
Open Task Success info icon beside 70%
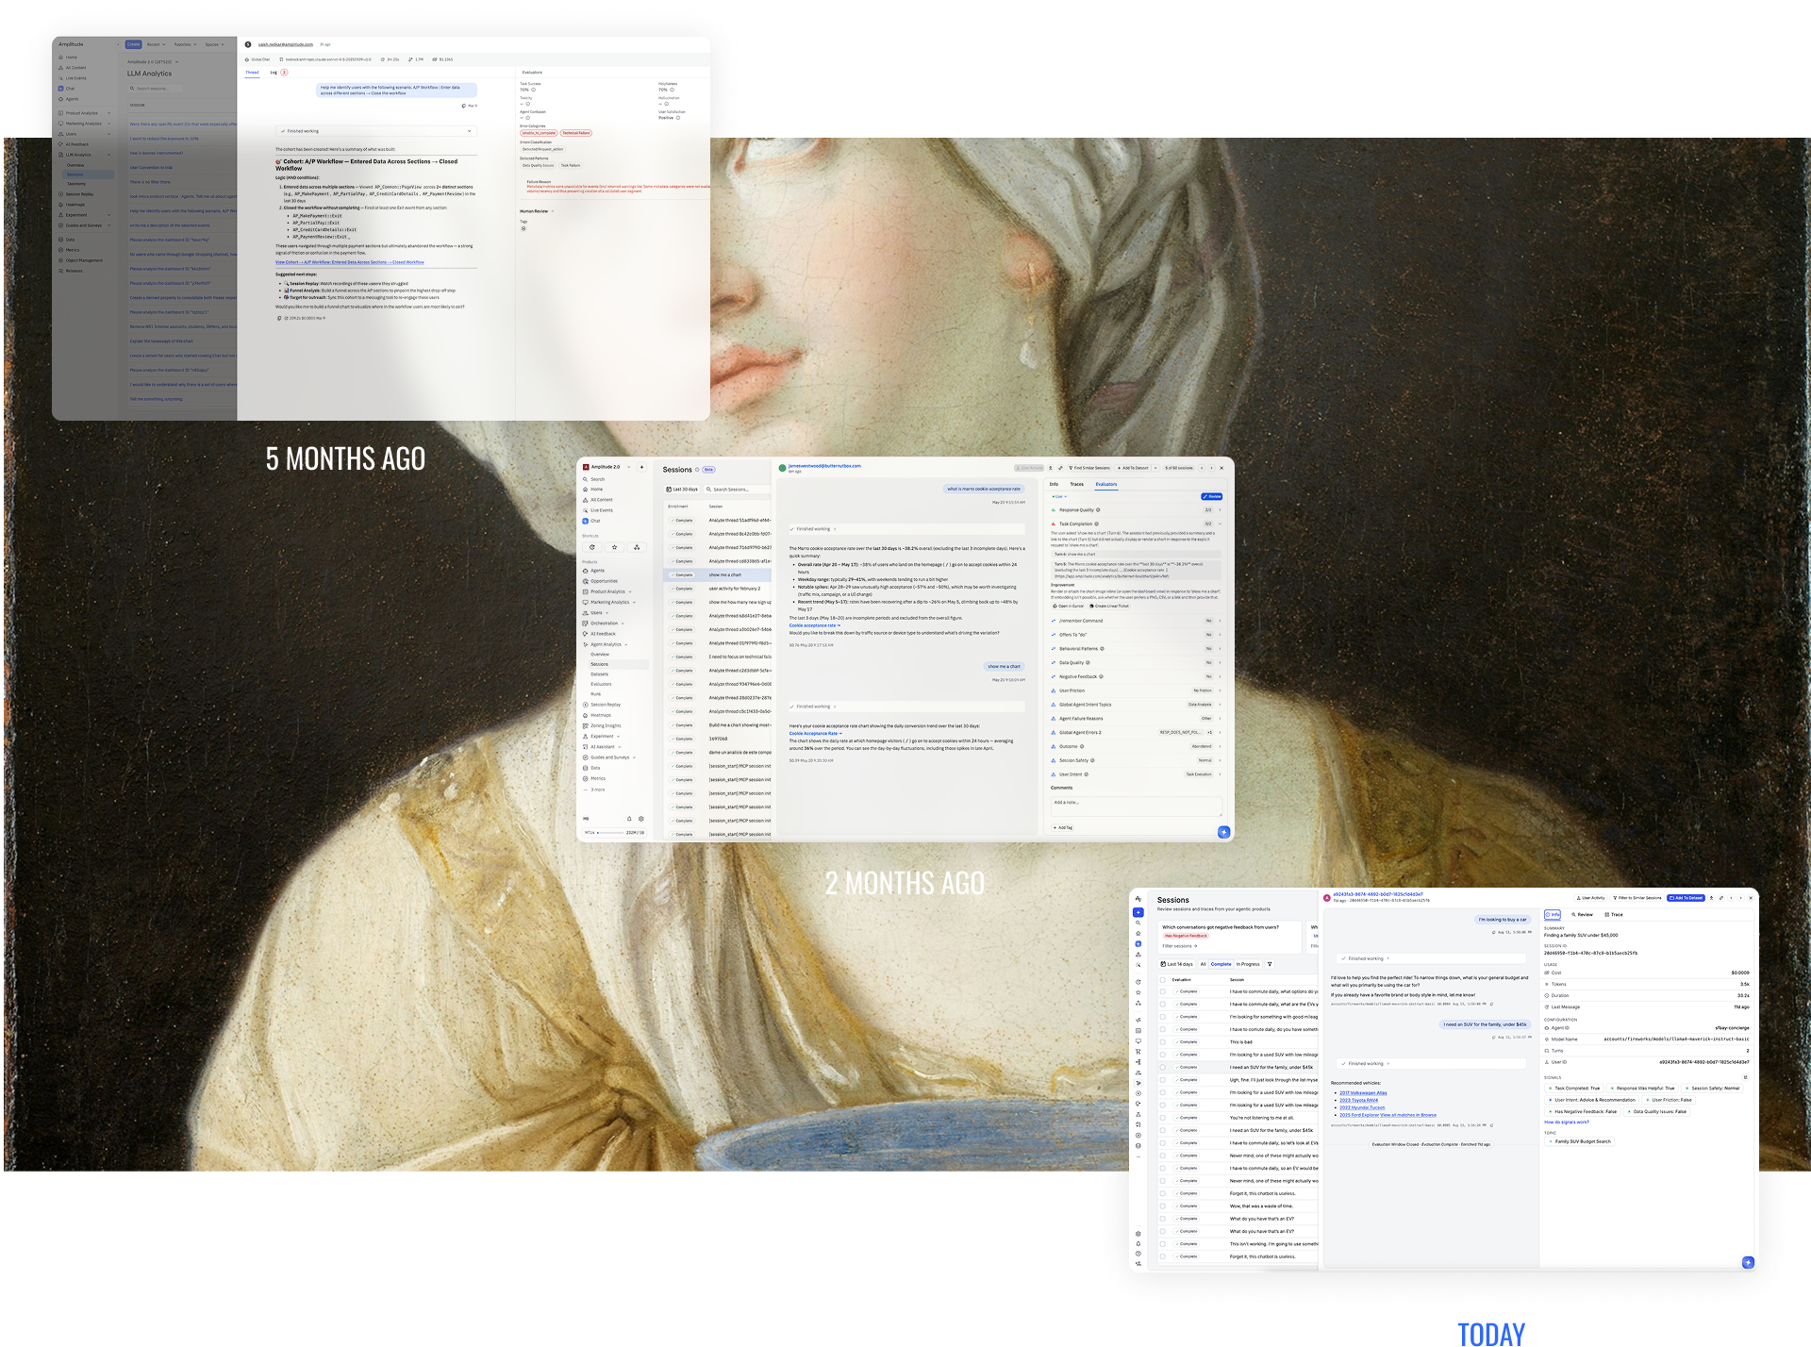[534, 90]
